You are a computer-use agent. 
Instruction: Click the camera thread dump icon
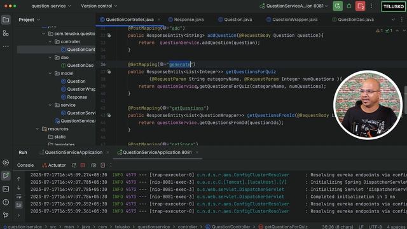93,165
